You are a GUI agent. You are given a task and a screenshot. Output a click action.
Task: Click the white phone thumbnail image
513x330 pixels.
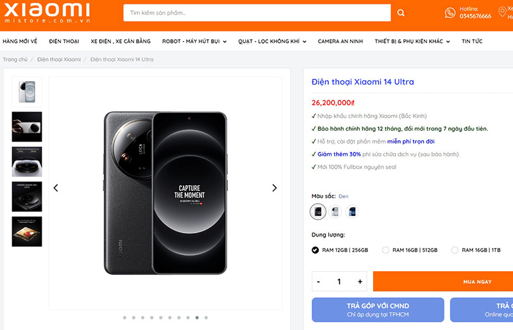[27, 92]
